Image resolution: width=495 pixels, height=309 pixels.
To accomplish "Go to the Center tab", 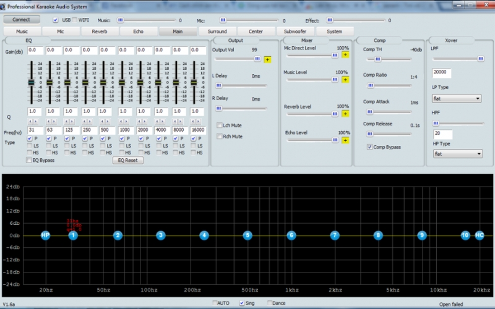I will [x=256, y=32].
